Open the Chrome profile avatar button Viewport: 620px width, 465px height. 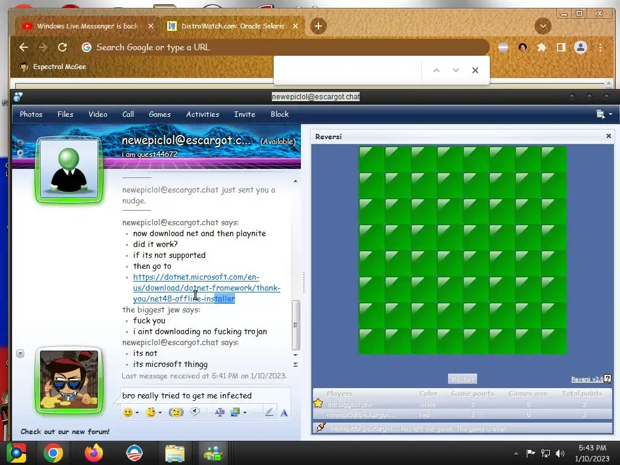pyautogui.click(x=581, y=47)
